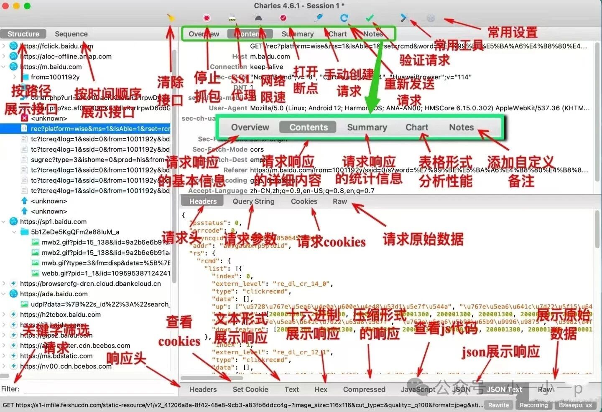Viewport: 602px width, 412px height.
Task: Select the udpl?data=%7B%22s_id request
Action: 85,304
